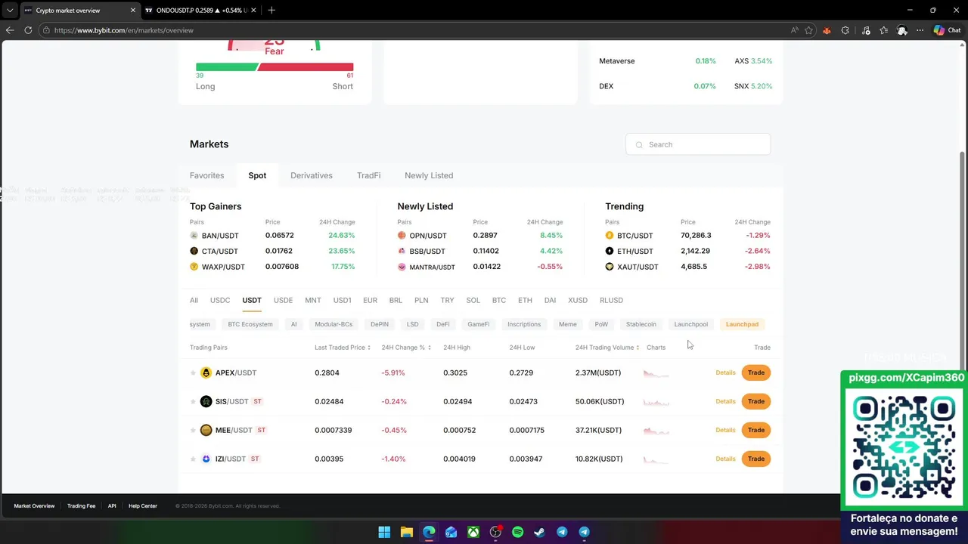Select the USDC quote currency tab
This screenshot has height=544, width=968.
pos(220,300)
